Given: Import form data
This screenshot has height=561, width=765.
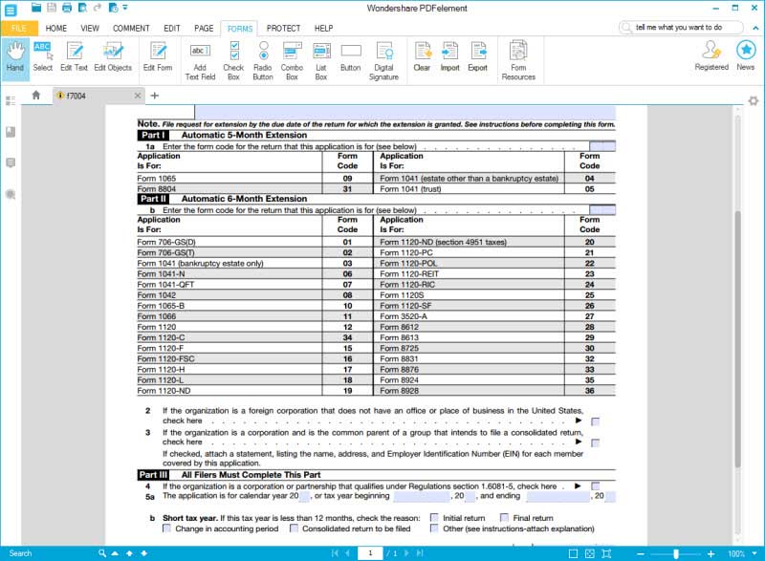Looking at the screenshot, I should tap(449, 57).
